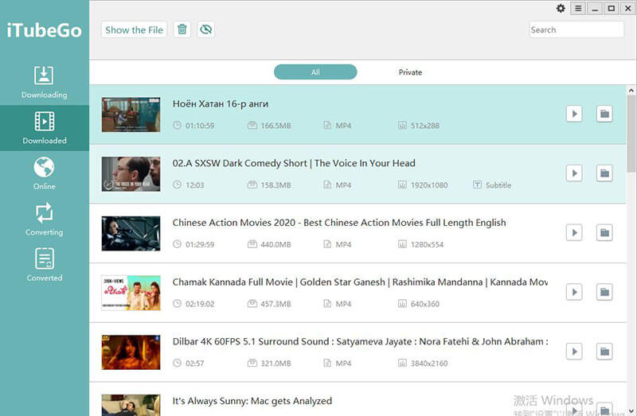The image size is (637, 416).
Task: Click thumbnail of Dilbar 4K 60FPS
Action: 131,352
